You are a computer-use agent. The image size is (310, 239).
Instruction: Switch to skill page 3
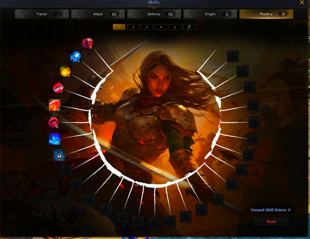[146, 27]
